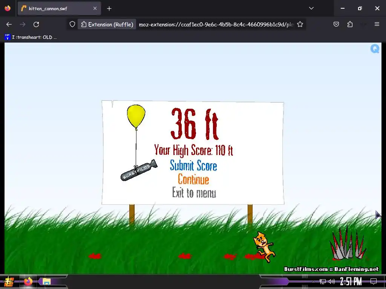
Task: Open File Explorer from the taskbar
Action: (46, 281)
